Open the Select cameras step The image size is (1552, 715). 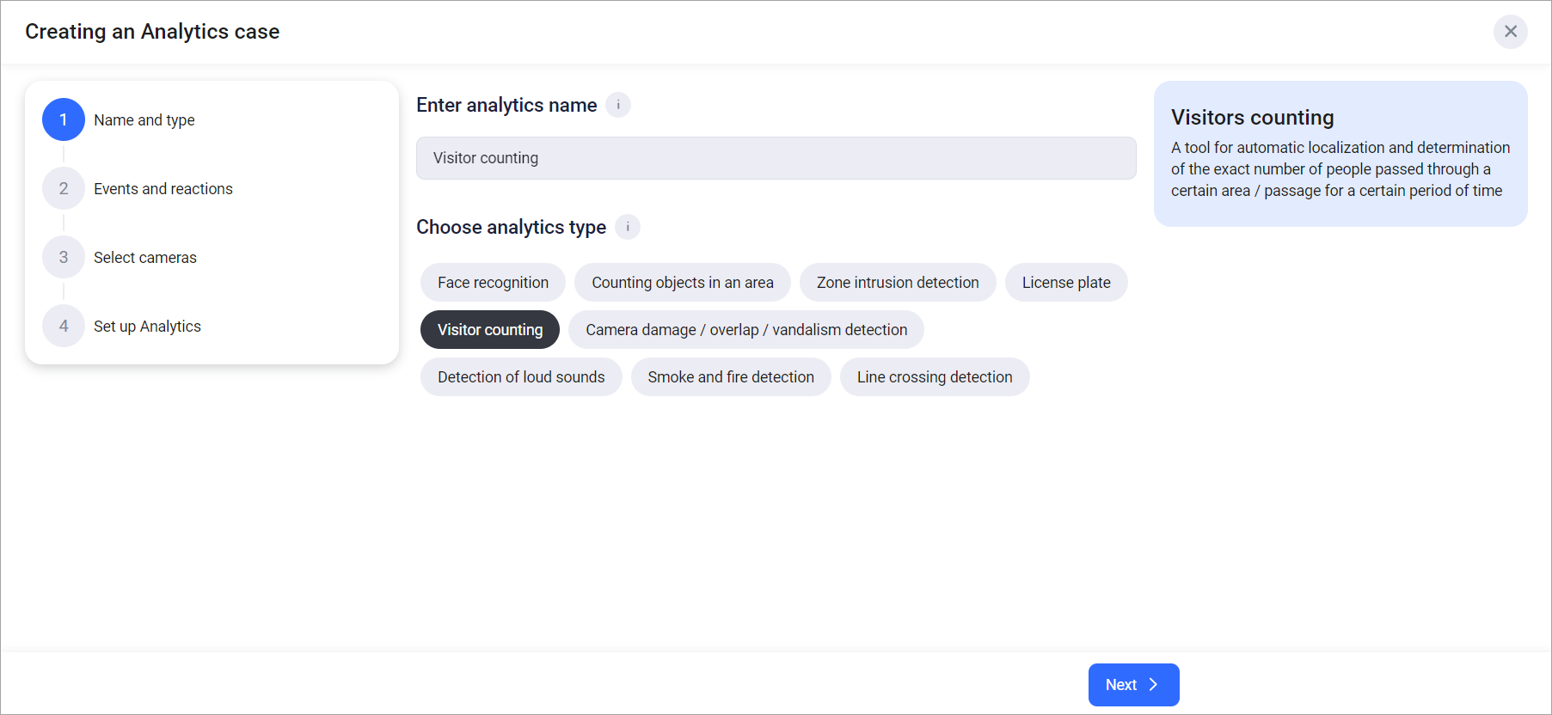(x=144, y=258)
